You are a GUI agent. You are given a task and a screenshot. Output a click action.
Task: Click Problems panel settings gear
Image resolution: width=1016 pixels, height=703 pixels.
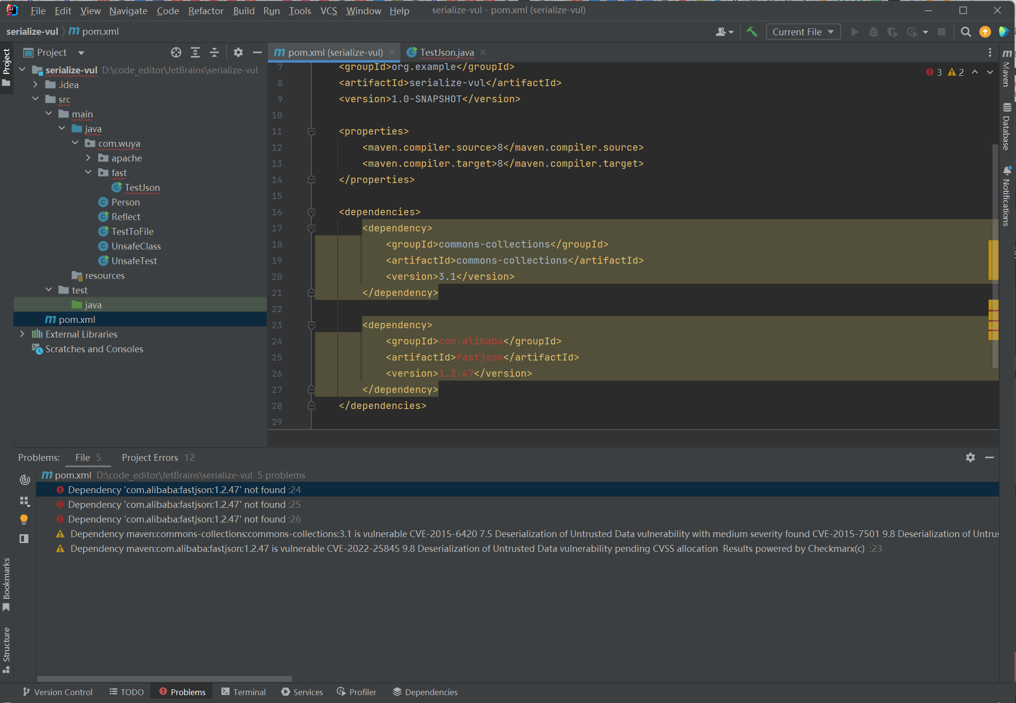coord(970,457)
